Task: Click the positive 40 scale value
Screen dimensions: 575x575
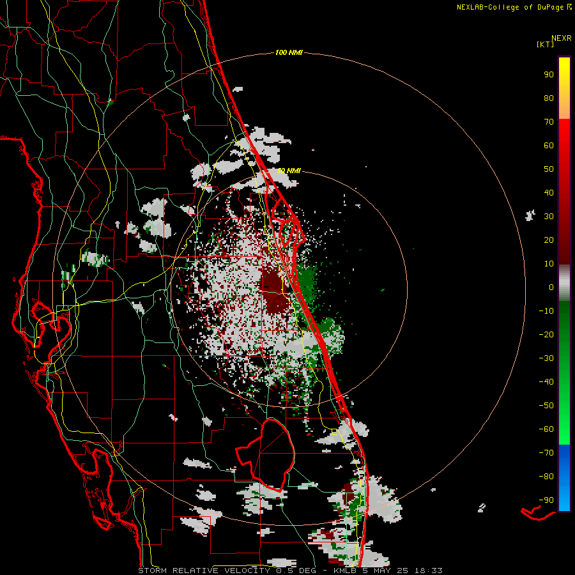Action: [549, 193]
